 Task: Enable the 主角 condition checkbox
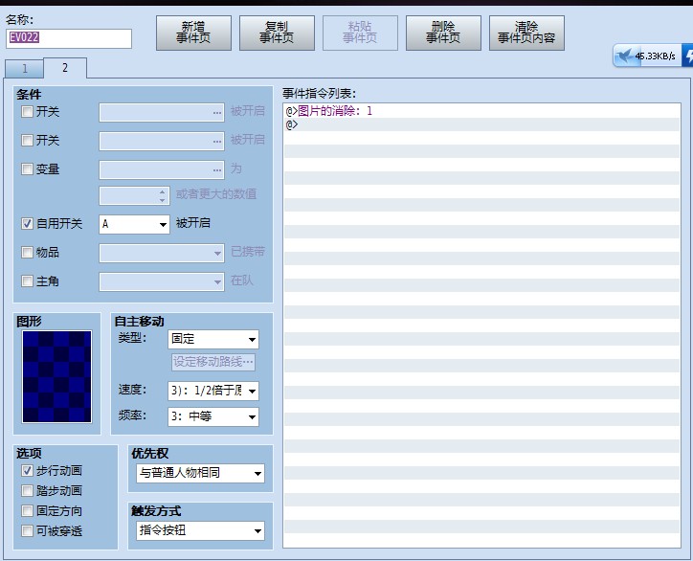click(27, 280)
